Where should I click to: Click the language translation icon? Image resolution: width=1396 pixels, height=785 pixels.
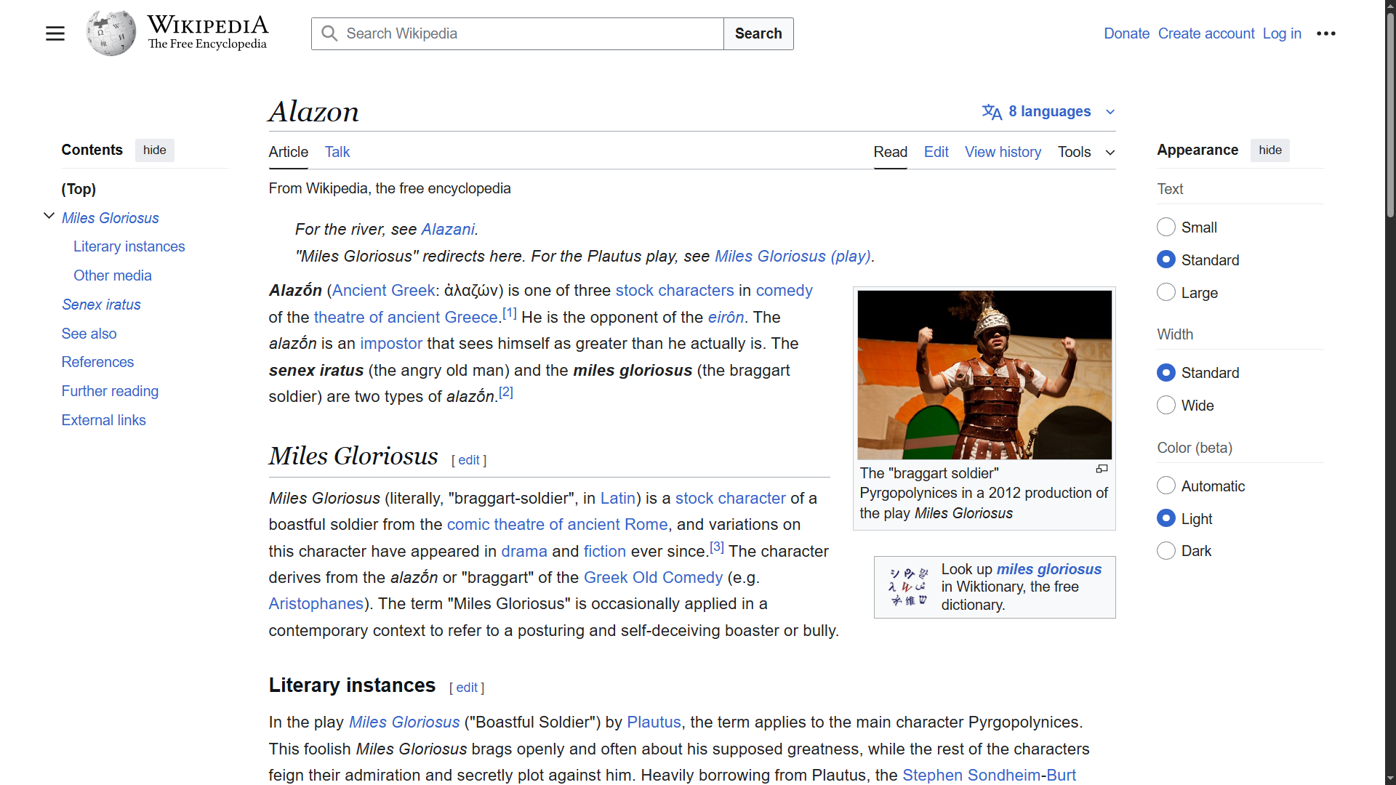coord(992,111)
